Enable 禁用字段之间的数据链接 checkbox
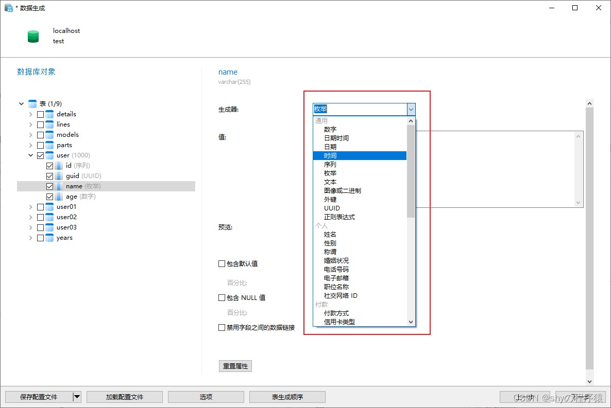The image size is (611, 408). [222, 327]
